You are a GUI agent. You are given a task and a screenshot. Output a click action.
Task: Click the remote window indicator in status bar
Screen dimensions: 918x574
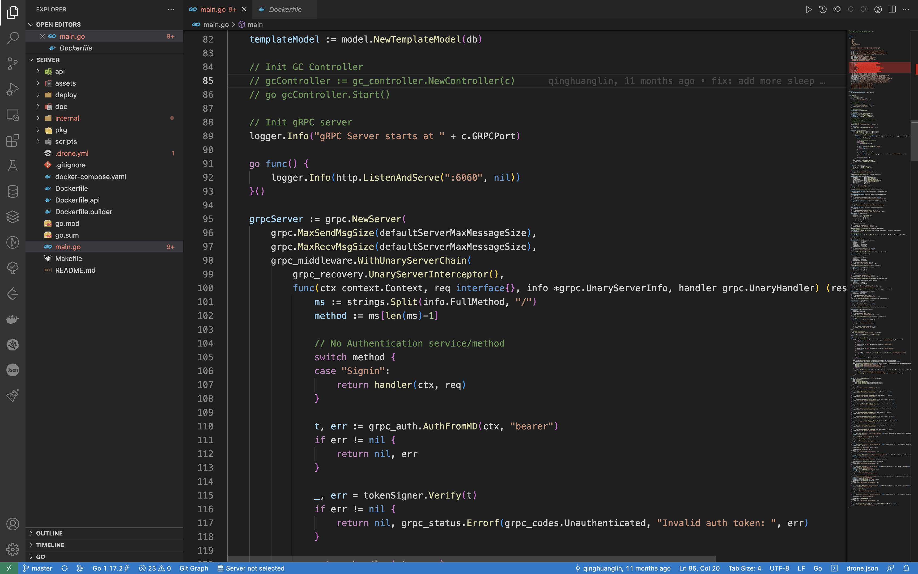pyautogui.click(x=9, y=568)
